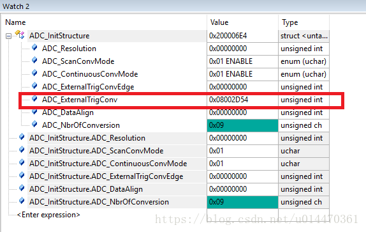This screenshot has width=366, height=232.
Task: Select ADC_InitStructure.ADC_ScanConvMode watch row
Action: 96,151
